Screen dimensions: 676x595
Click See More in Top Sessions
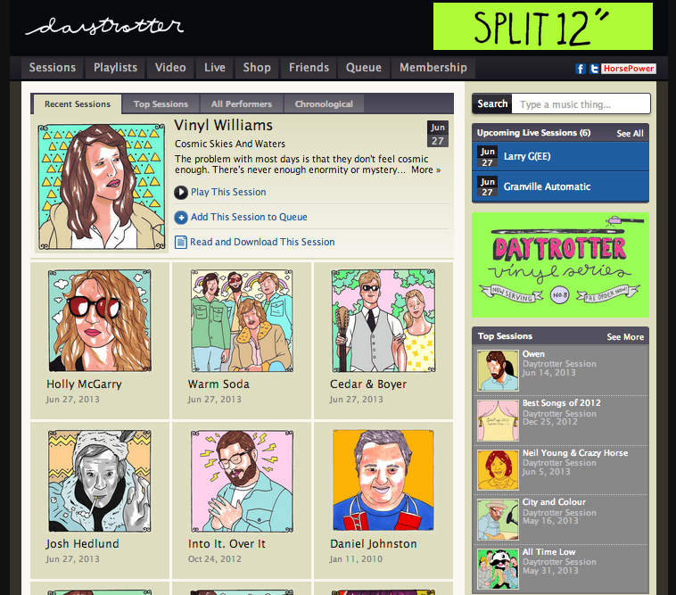click(x=625, y=337)
